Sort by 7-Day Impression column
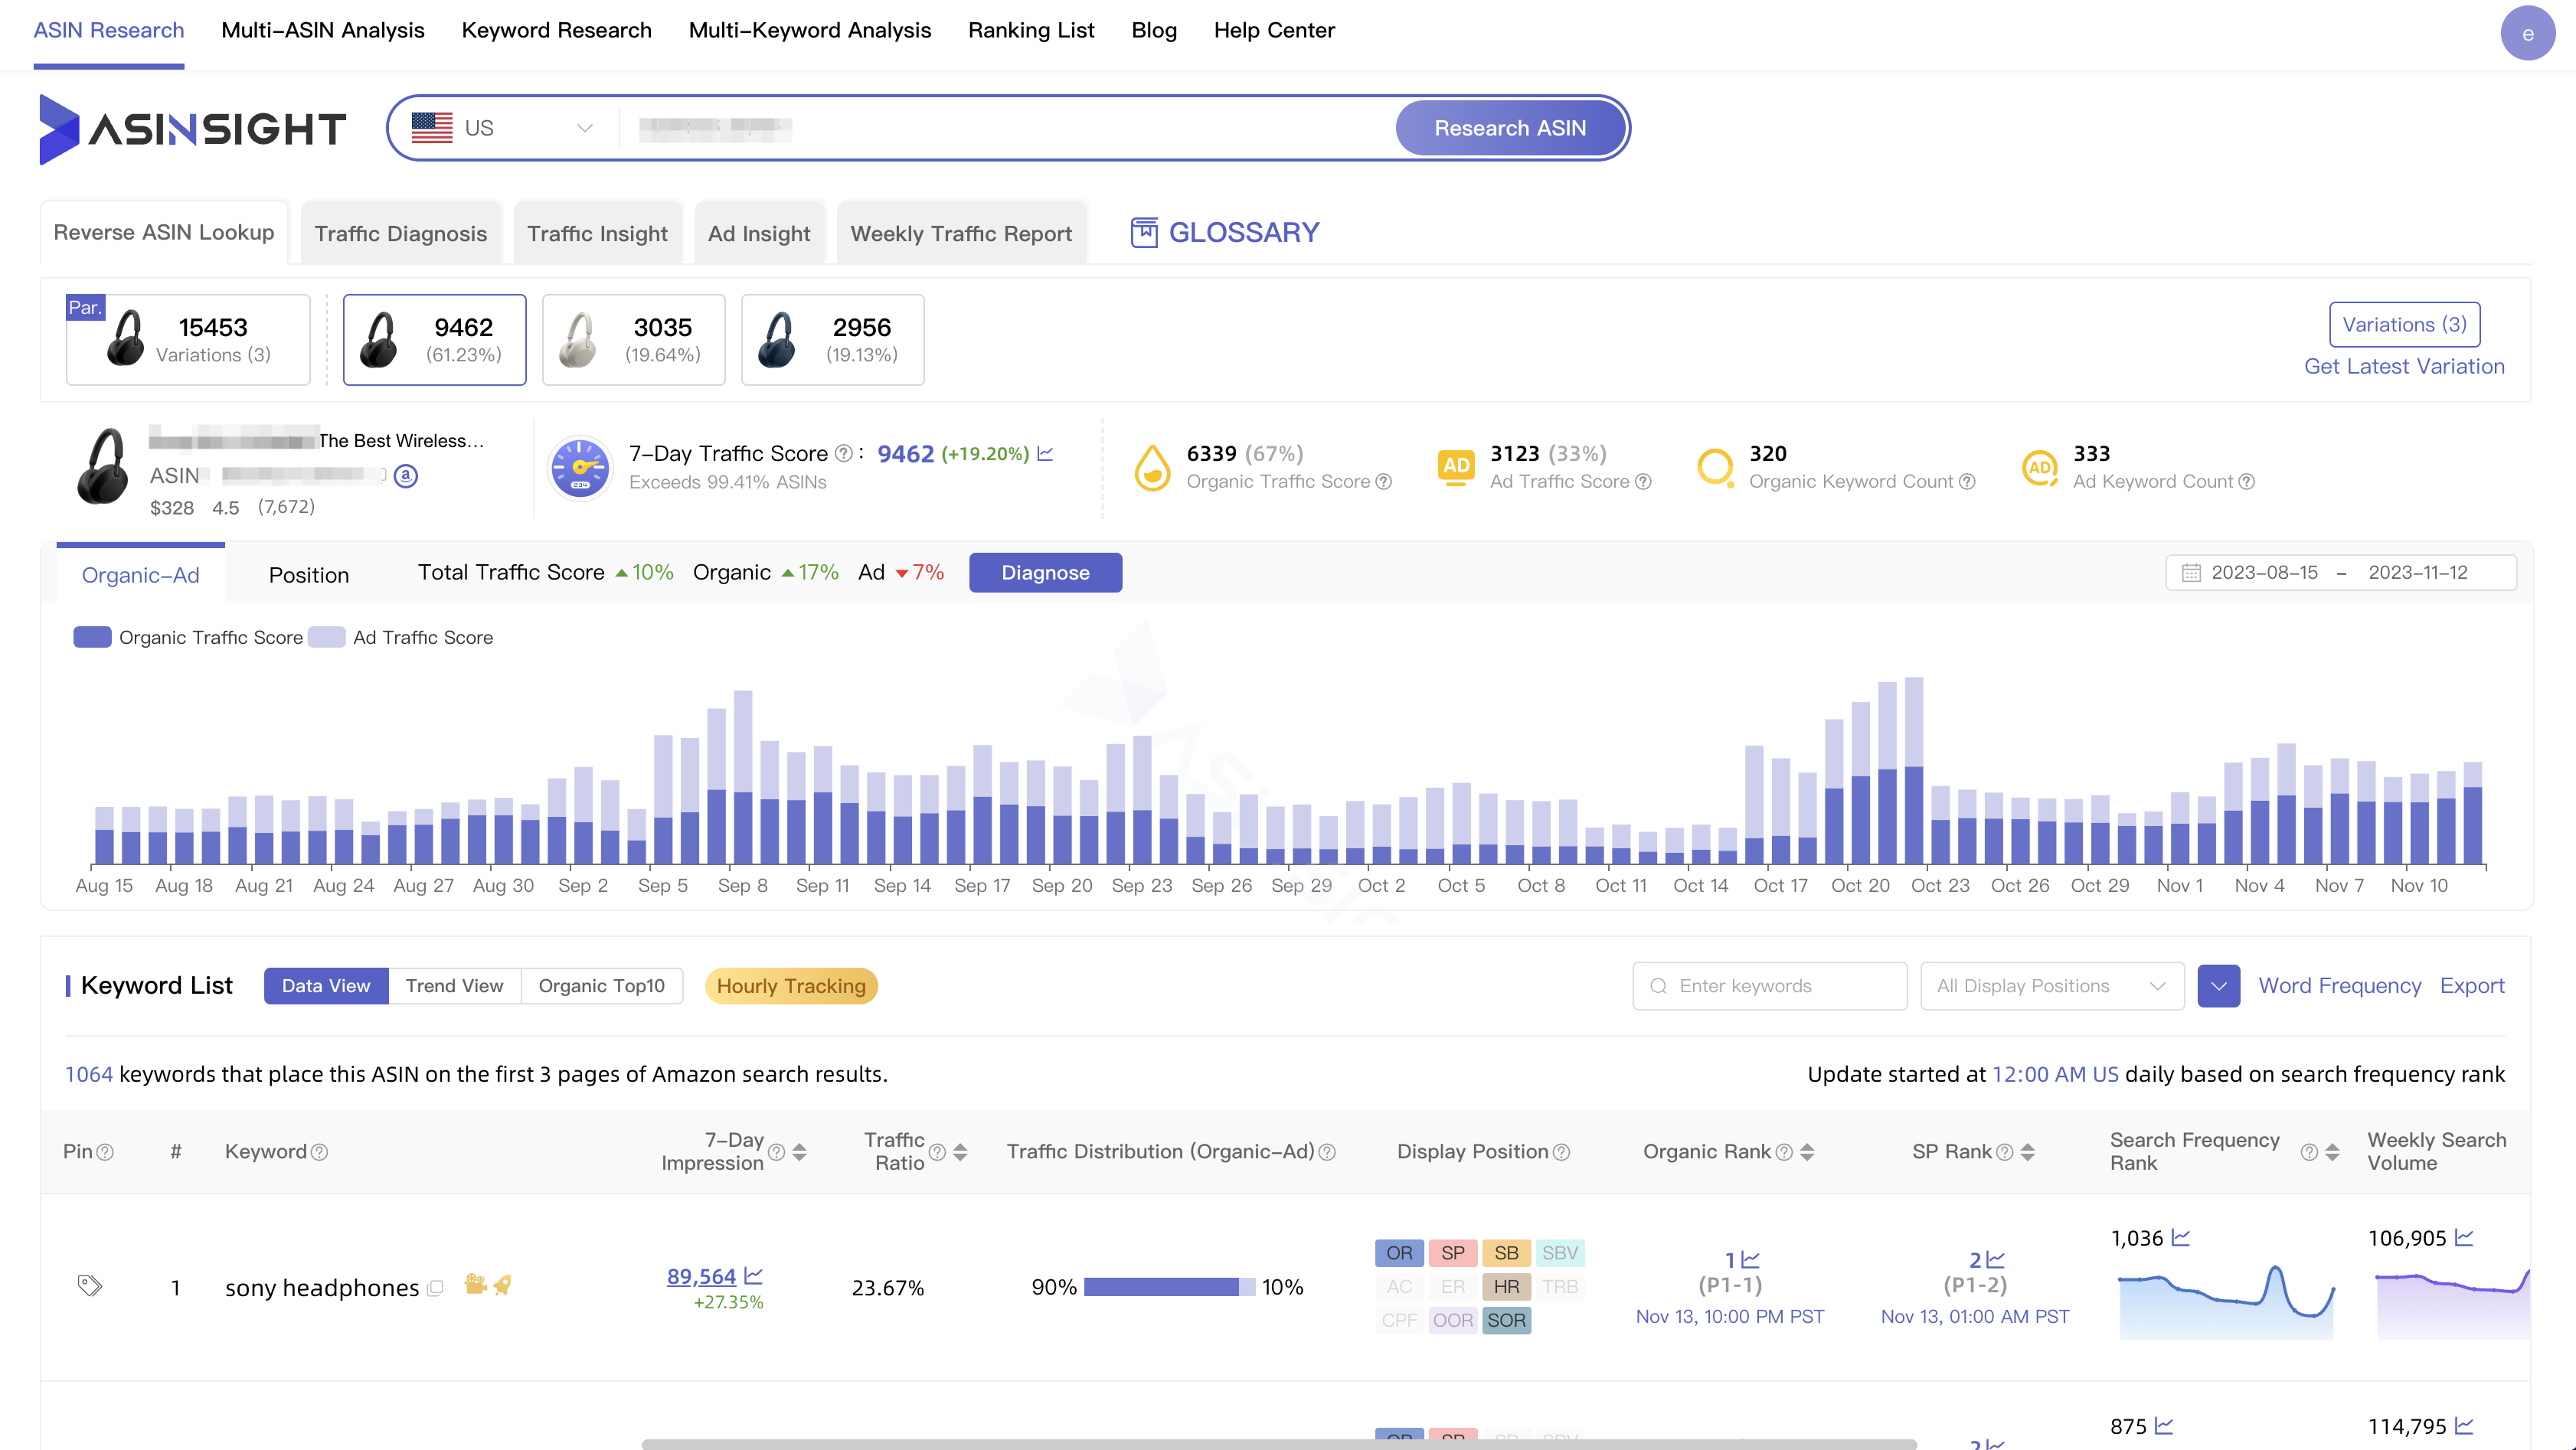2576x1450 pixels. (799, 1152)
